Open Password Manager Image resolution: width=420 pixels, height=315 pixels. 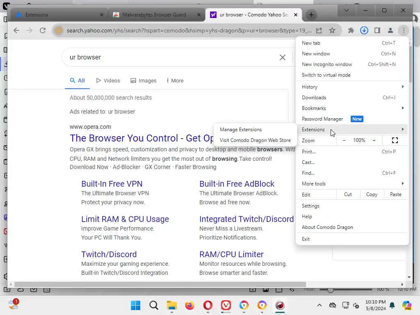click(352, 119)
